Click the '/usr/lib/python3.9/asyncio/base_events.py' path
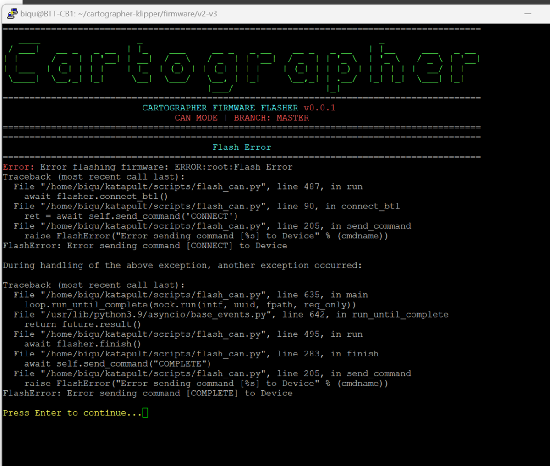This screenshot has width=550, height=466. [x=156, y=314]
